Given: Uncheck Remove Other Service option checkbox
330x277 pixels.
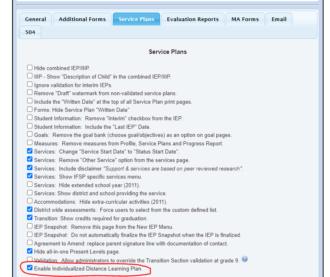Looking at the screenshot, I should point(30,159).
